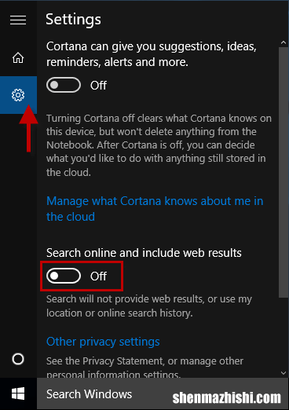Toggle Cortana suggestions switch
Screen dimensions: 289x410
(x=64, y=85)
